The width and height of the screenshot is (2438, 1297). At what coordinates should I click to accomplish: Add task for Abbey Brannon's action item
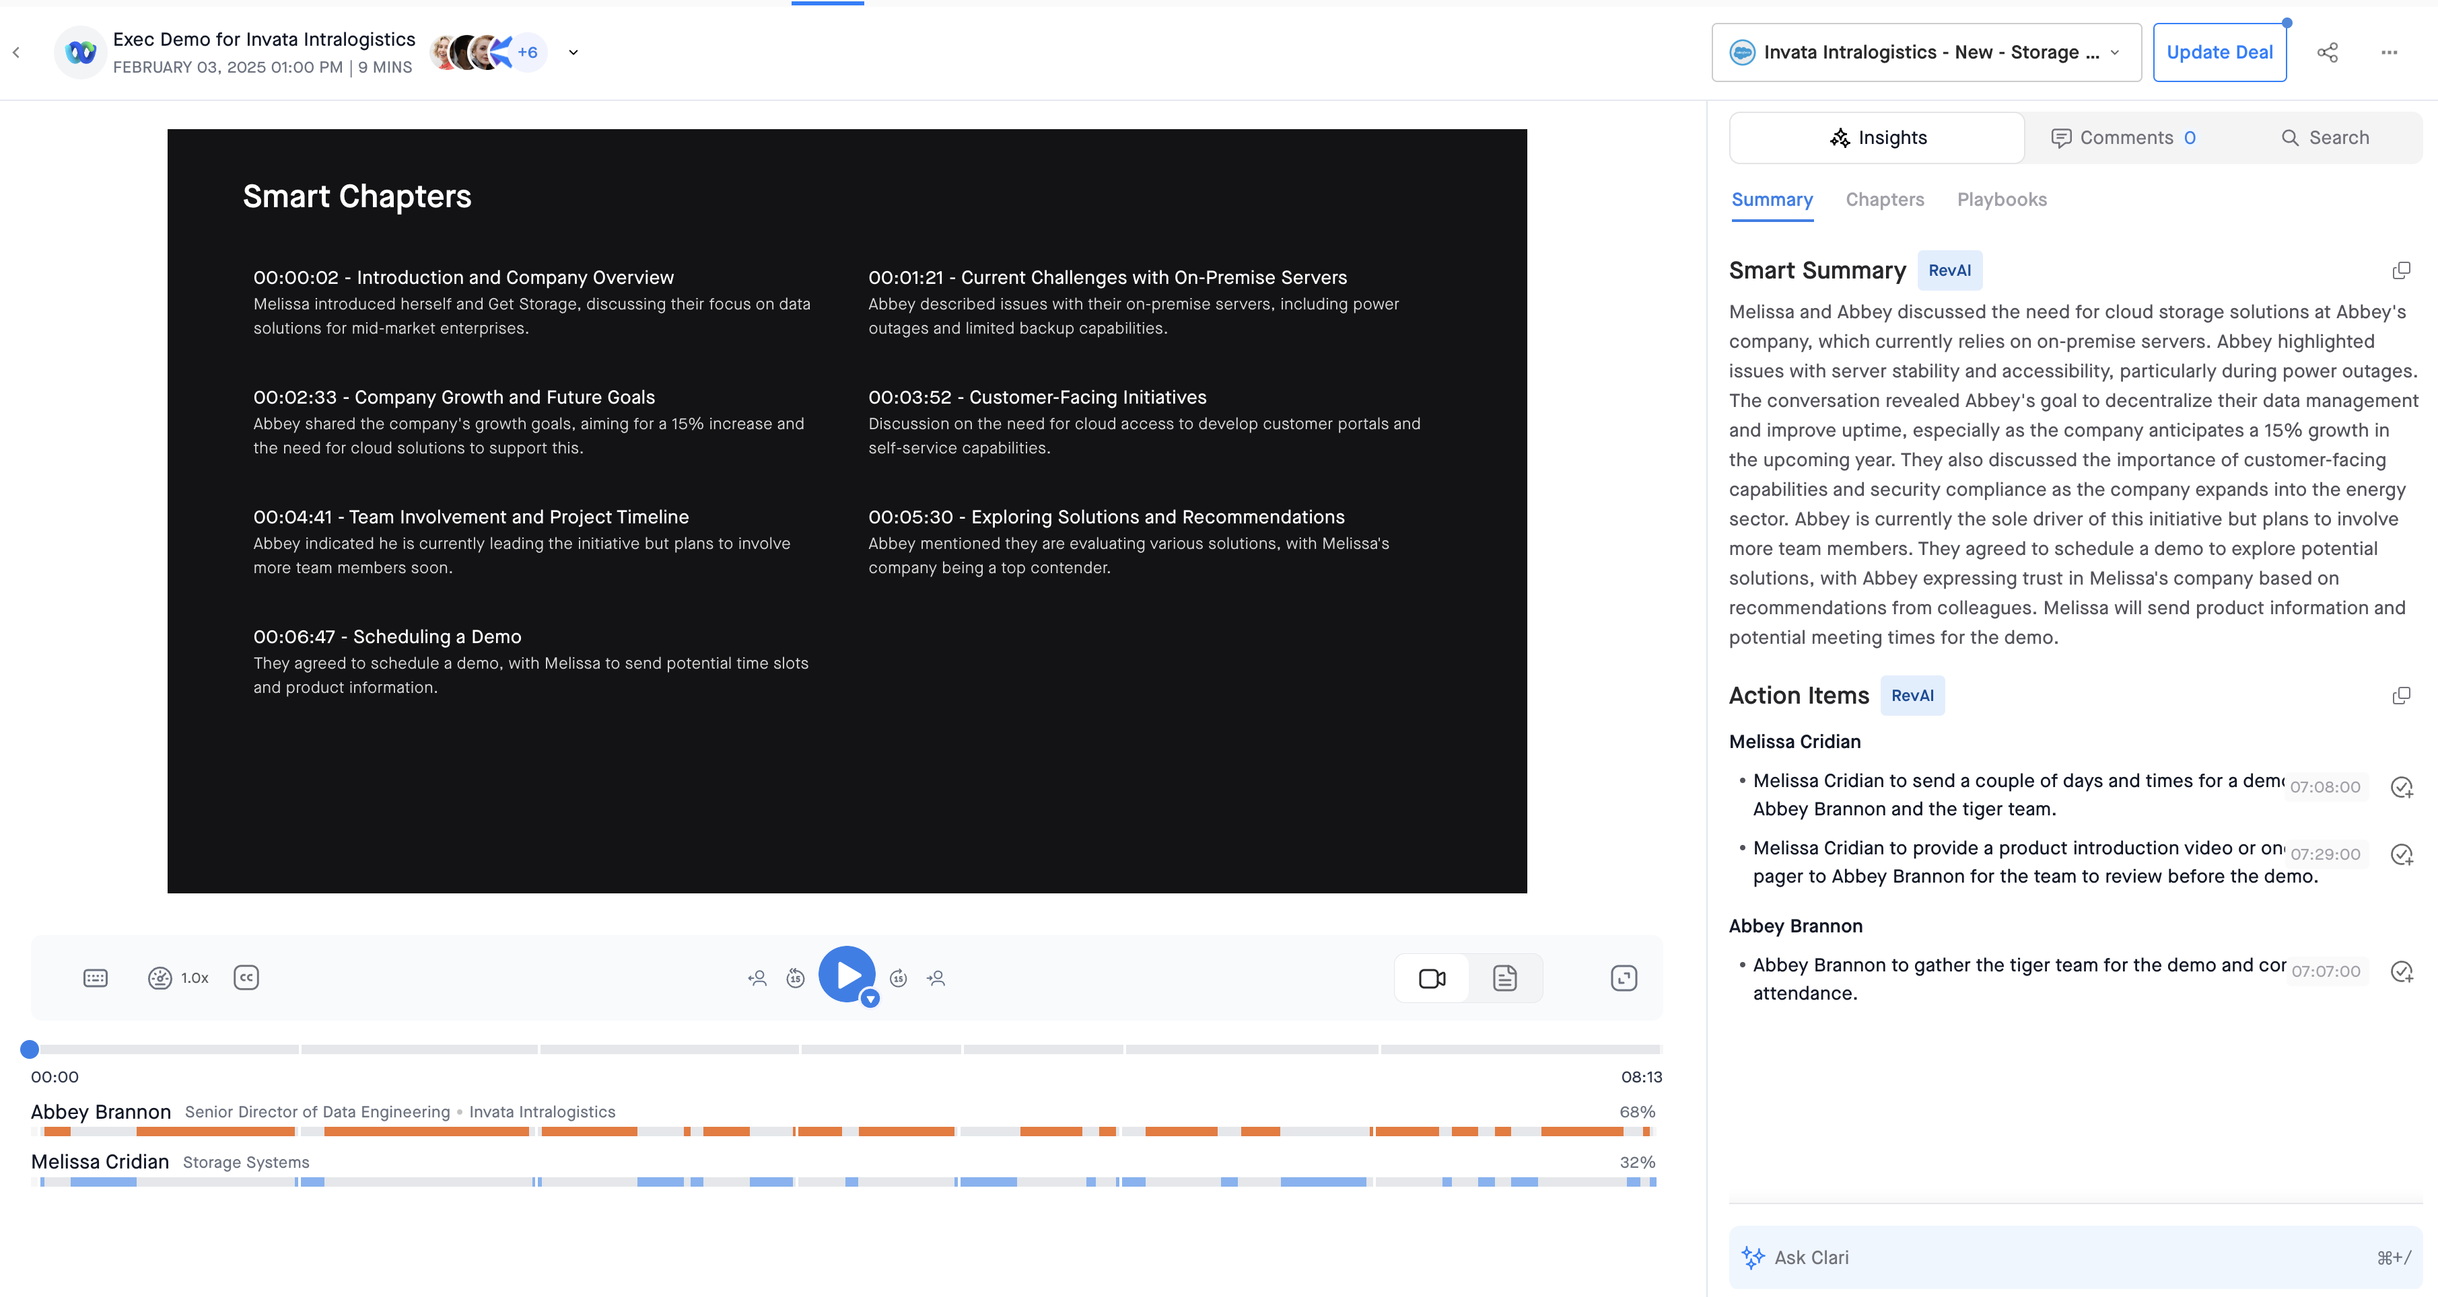2401,971
